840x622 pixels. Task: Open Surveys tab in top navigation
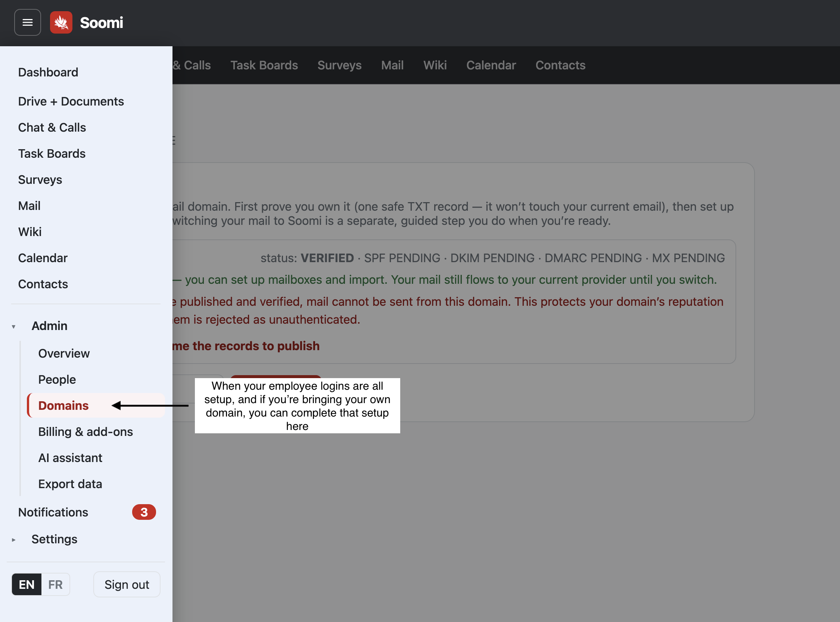coord(339,65)
